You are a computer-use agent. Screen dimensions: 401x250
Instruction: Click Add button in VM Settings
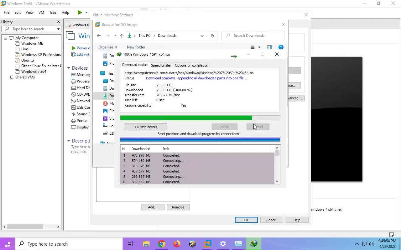click(153, 207)
